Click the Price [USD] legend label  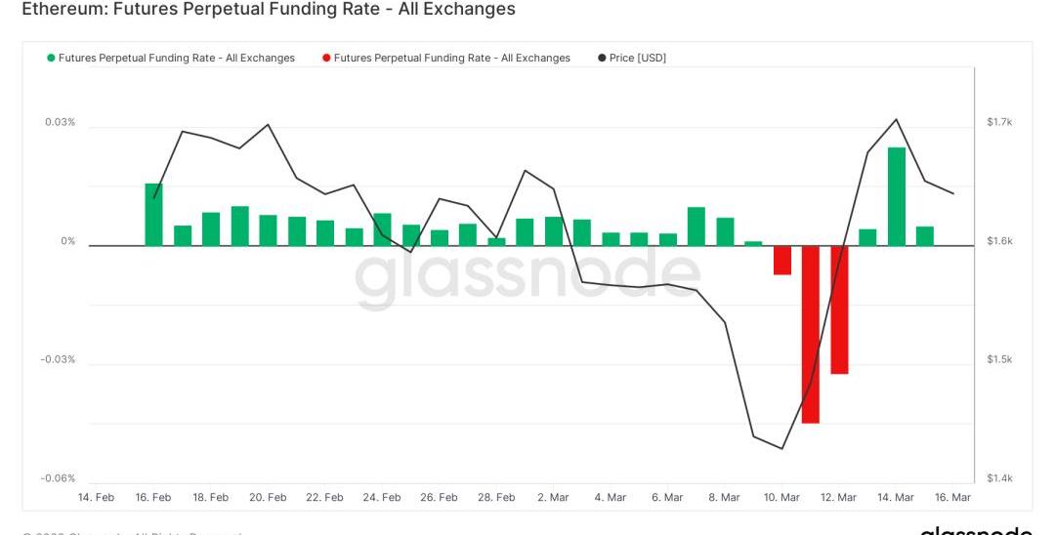tap(637, 59)
